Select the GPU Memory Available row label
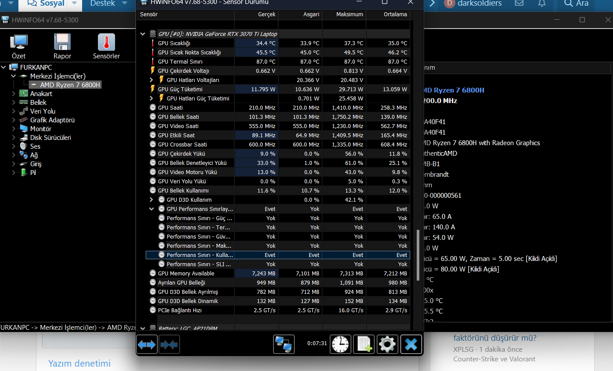Image resolution: width=613 pixels, height=371 pixels. 186,273
